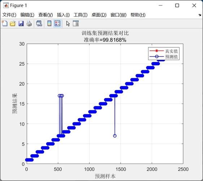Screen dimensions: 203x181
Task: Save the figure with the floppy disk icon
Action: tap(21, 24)
